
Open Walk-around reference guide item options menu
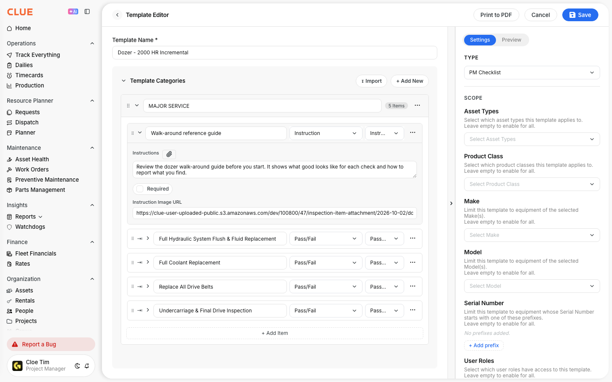click(413, 133)
